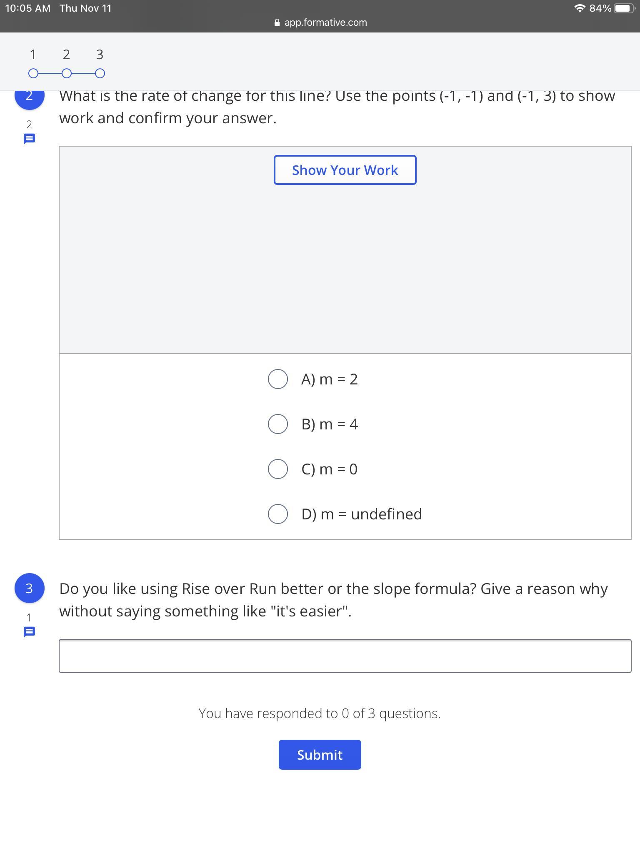Open comment icon under question 2

[x=29, y=139]
